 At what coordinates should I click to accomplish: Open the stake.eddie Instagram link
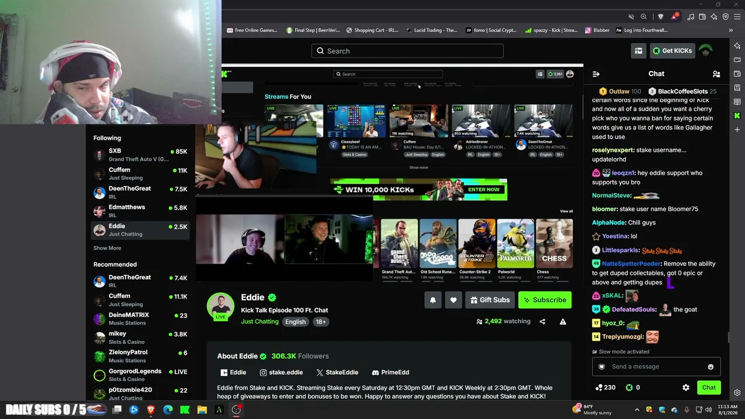click(x=281, y=372)
